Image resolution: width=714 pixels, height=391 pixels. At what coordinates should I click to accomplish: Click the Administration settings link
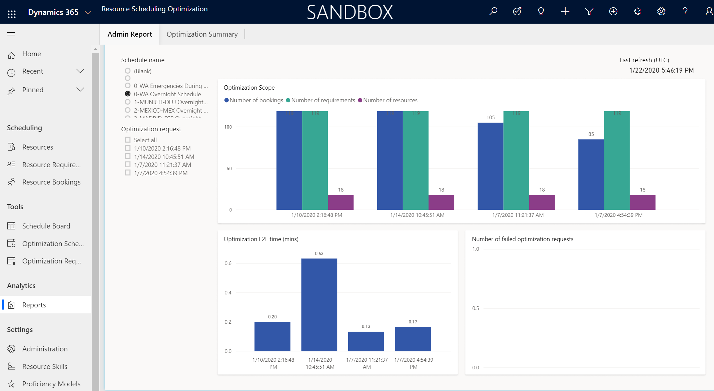(x=45, y=349)
